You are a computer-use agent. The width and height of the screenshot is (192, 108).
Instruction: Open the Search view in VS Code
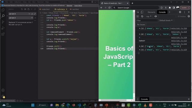point(3,16)
